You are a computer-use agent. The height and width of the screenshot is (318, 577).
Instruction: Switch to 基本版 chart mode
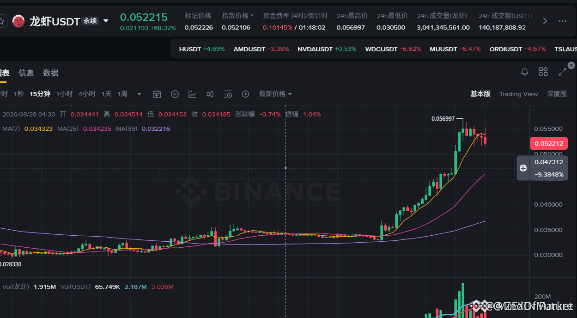pyautogui.click(x=480, y=94)
